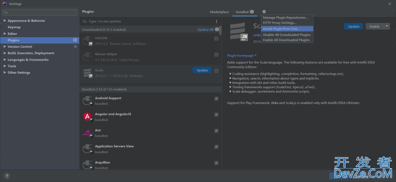The height and width of the screenshot is (182, 396).
Task: Select the Maven Helper plugin name
Action: tap(106, 54)
